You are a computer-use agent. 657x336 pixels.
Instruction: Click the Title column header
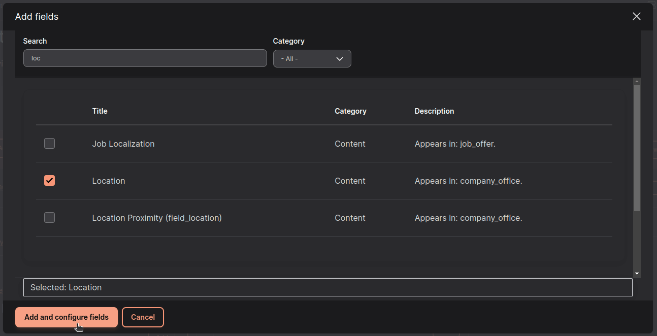point(100,111)
